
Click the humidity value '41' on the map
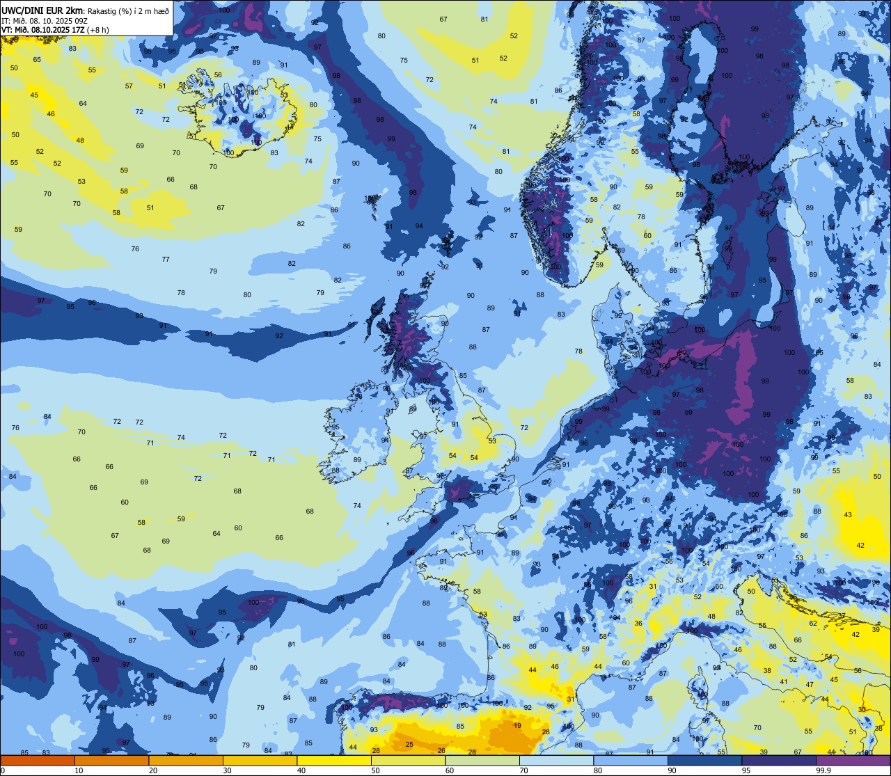click(784, 682)
